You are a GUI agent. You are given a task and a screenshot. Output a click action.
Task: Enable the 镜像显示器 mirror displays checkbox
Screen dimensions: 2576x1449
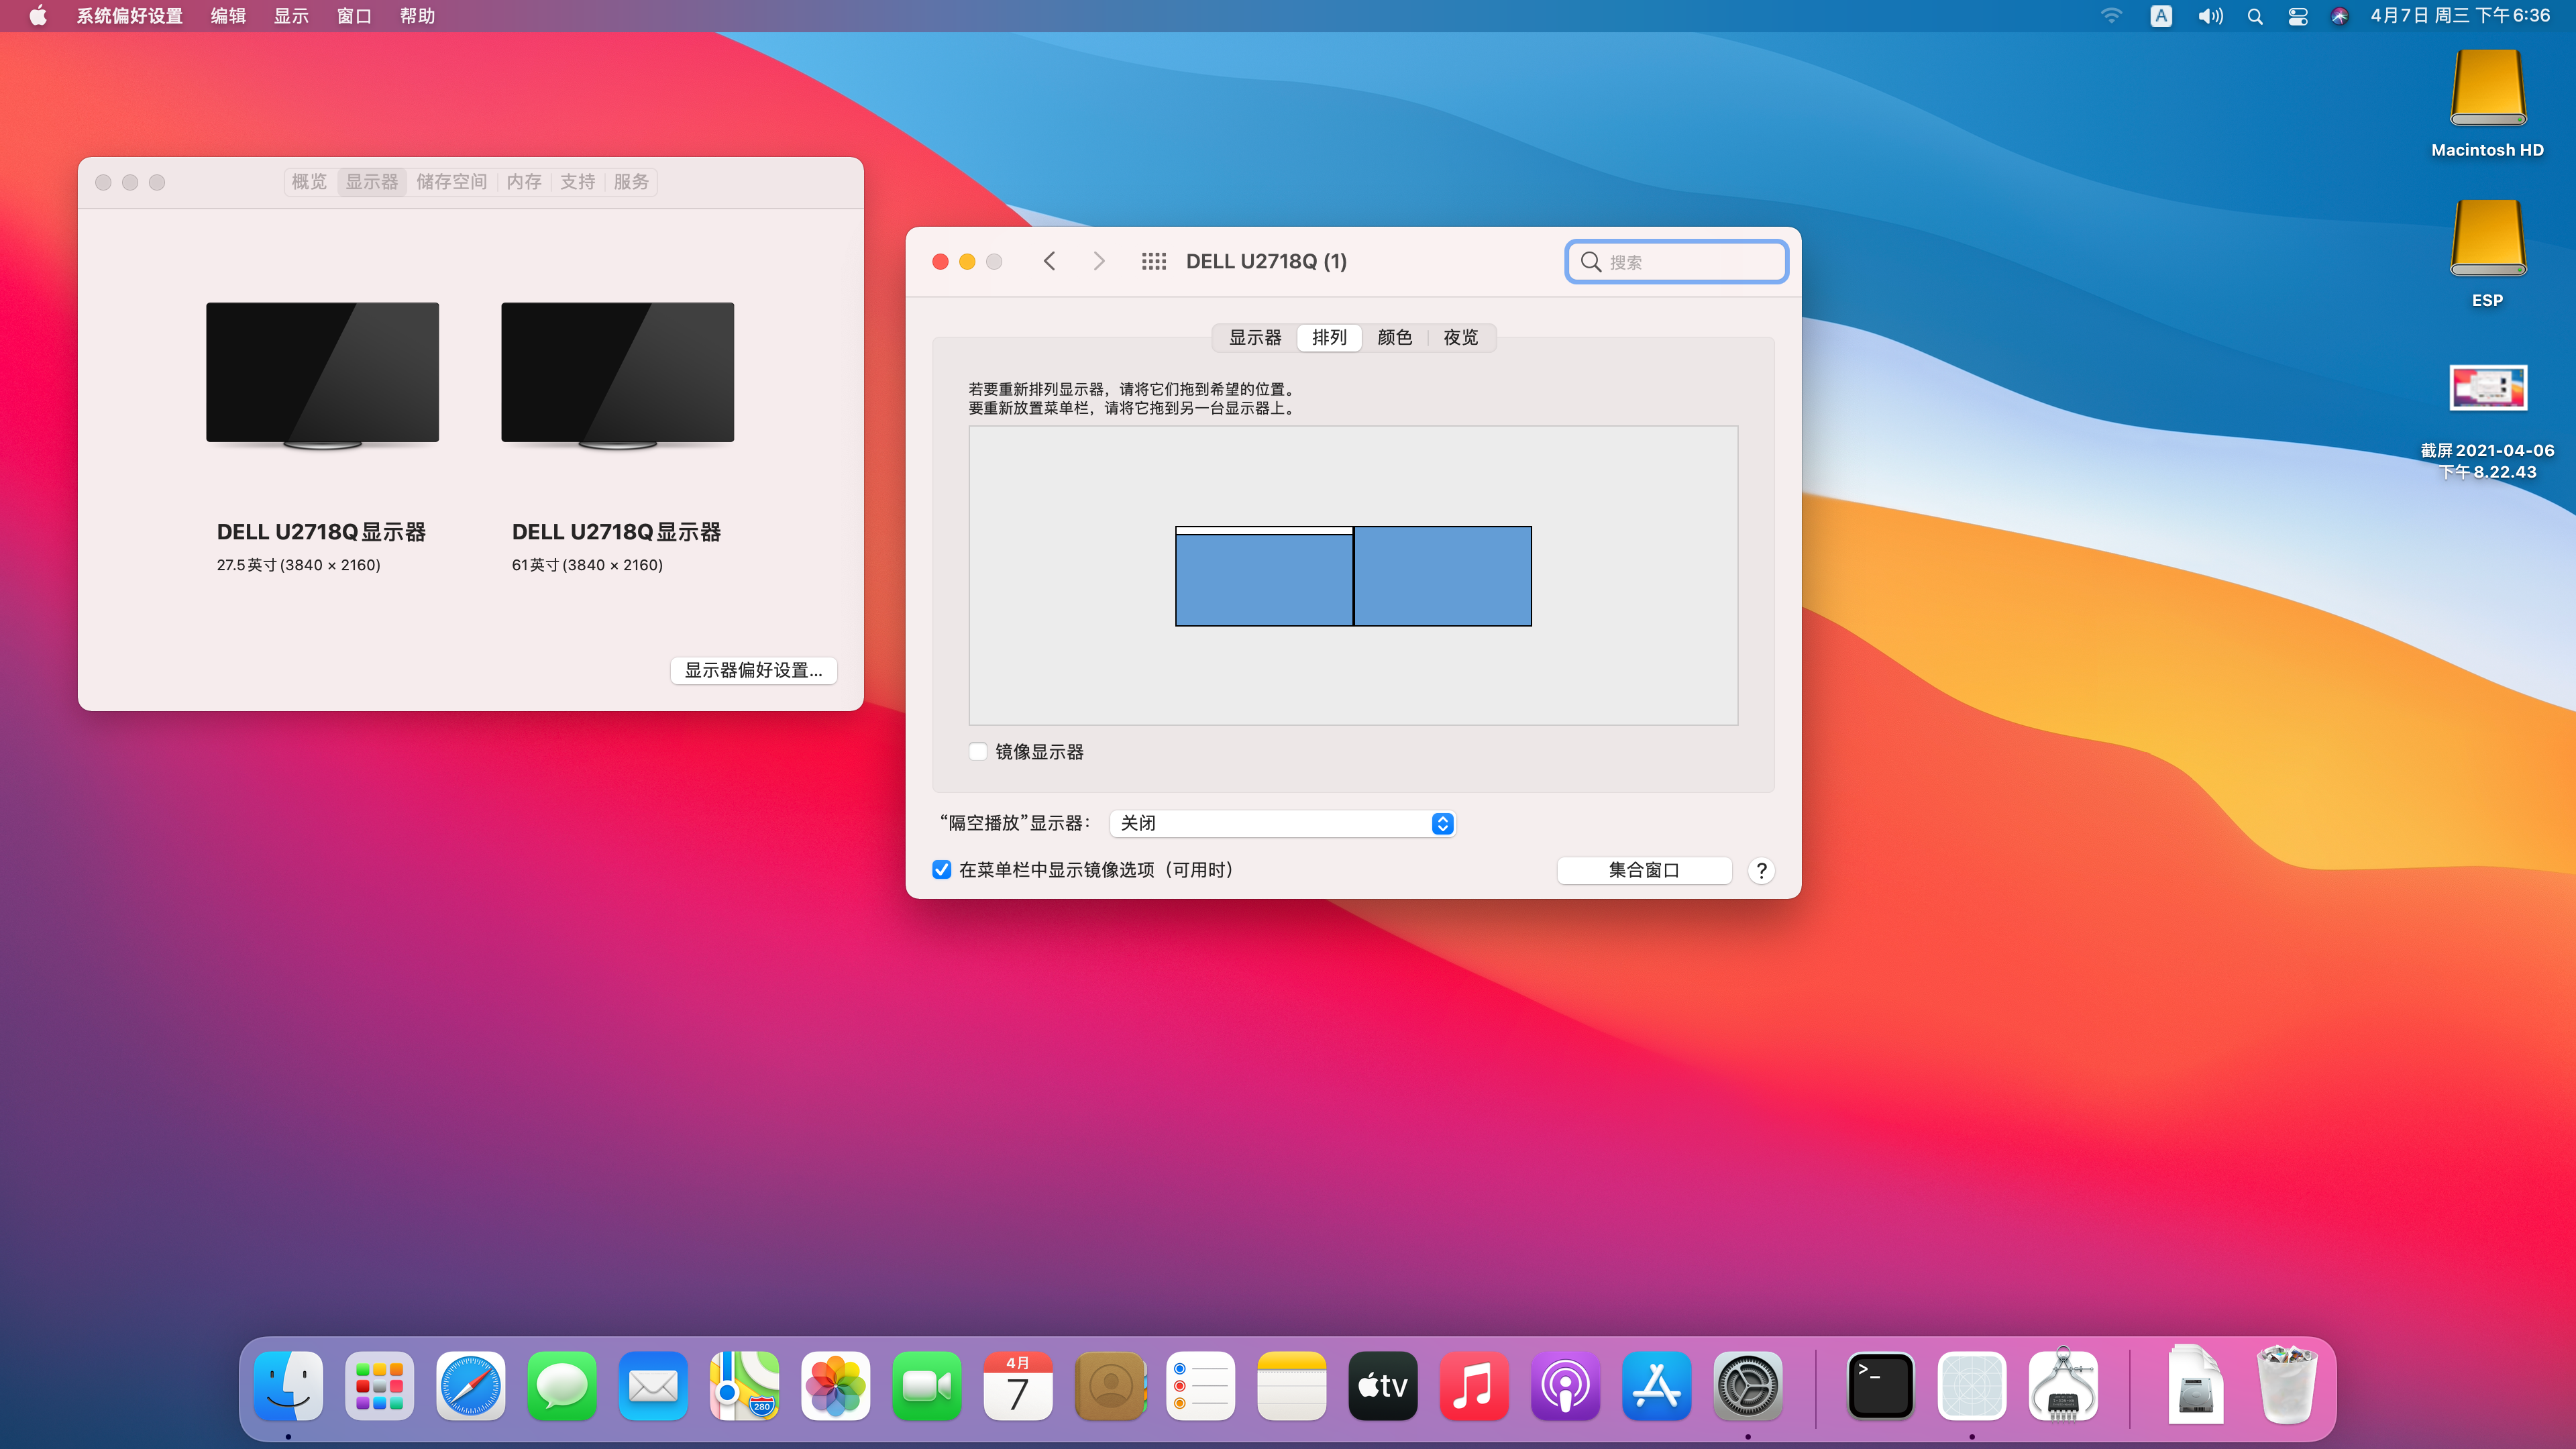click(x=978, y=751)
